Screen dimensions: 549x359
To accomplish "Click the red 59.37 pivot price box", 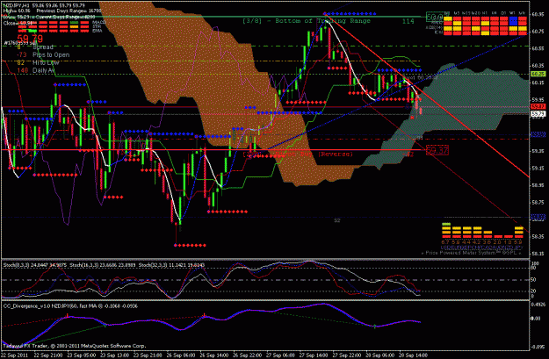I will [x=437, y=150].
